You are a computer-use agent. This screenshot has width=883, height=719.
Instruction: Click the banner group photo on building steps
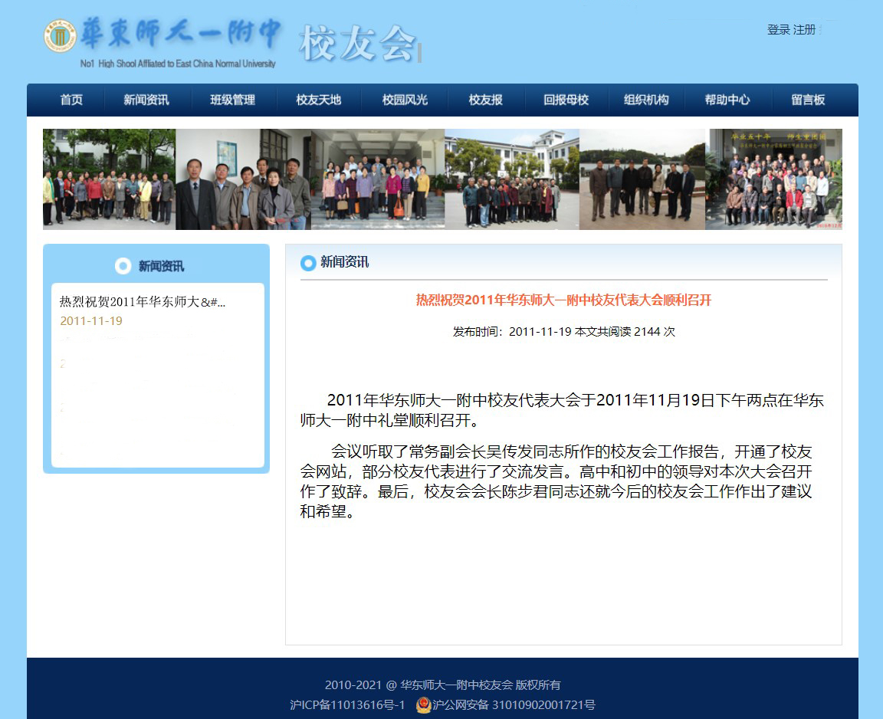378,179
